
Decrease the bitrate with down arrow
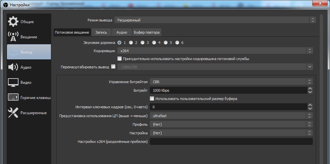[310, 92]
